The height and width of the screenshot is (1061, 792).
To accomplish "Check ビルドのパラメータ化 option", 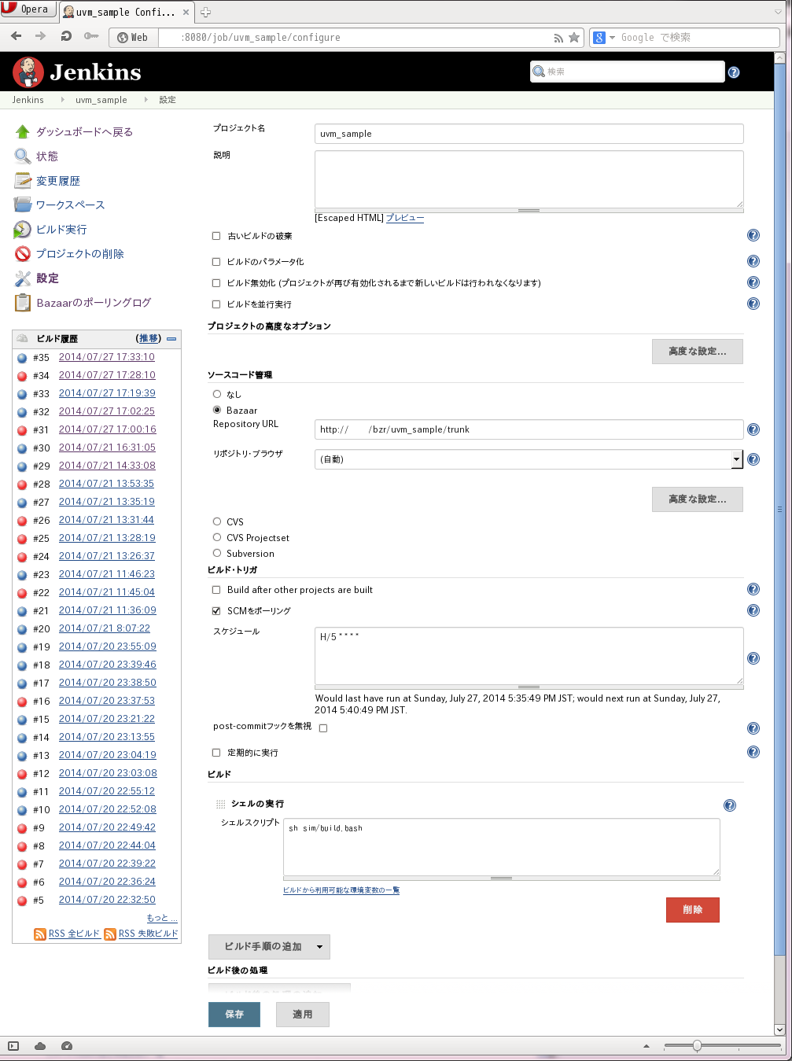I will (x=216, y=262).
